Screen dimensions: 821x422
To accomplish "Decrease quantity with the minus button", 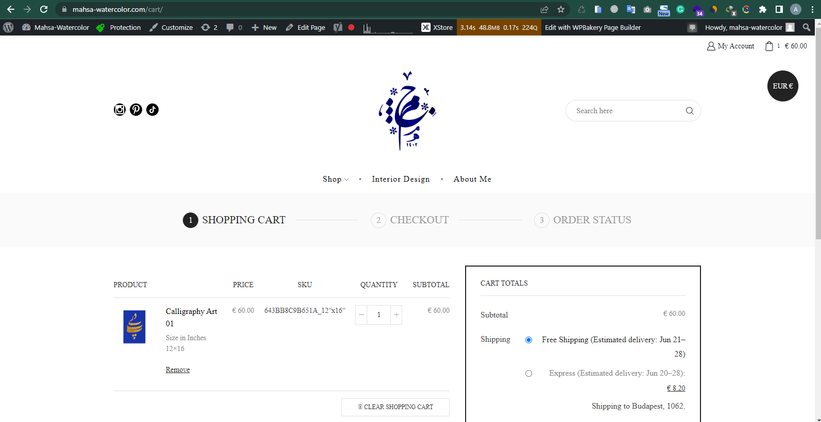I will [362, 314].
